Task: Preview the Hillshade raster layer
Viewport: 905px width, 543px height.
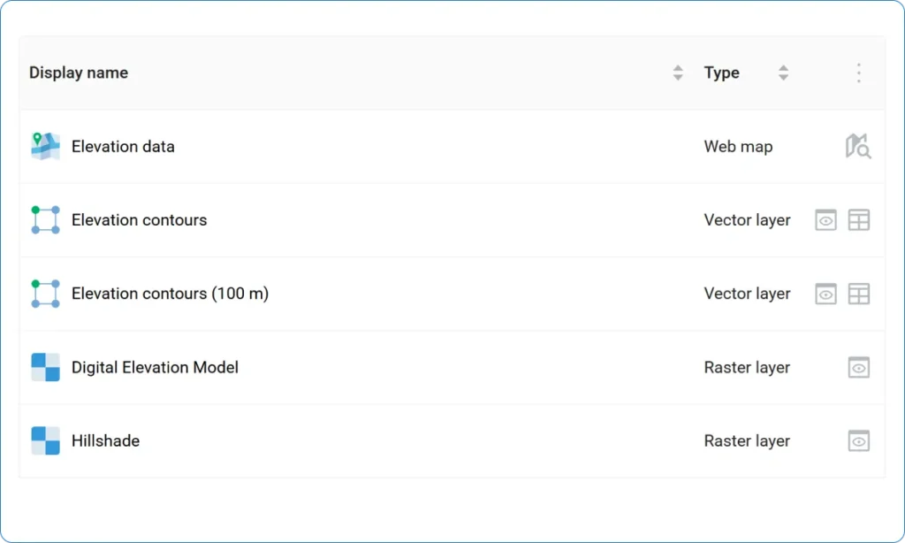Action: (859, 440)
